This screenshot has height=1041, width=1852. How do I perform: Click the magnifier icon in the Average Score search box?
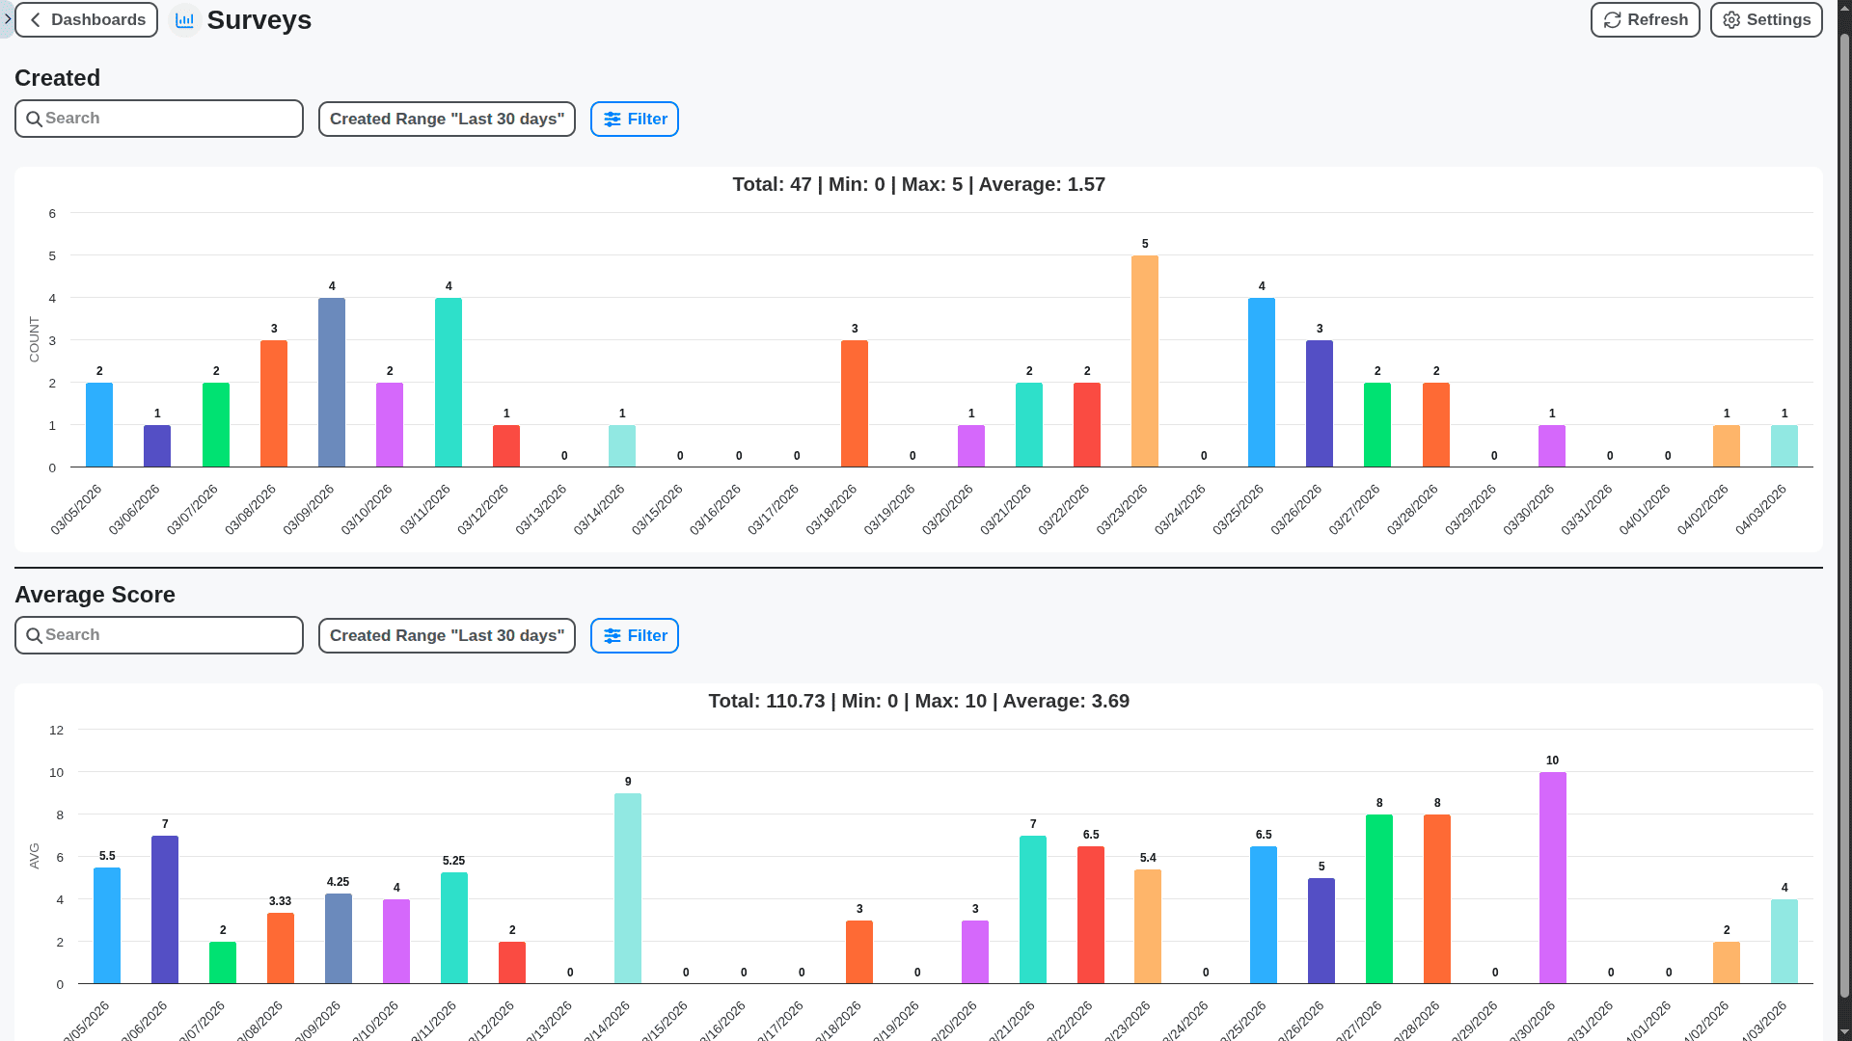(x=35, y=635)
